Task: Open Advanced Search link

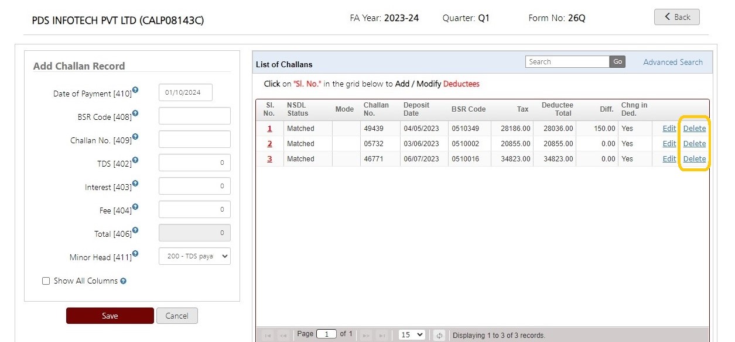Action: [673, 62]
